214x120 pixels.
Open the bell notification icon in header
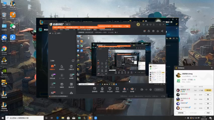[x=157, y=31]
